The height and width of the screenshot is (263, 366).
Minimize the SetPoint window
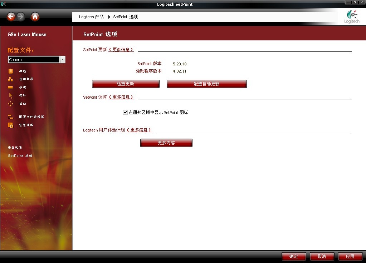click(348, 2)
